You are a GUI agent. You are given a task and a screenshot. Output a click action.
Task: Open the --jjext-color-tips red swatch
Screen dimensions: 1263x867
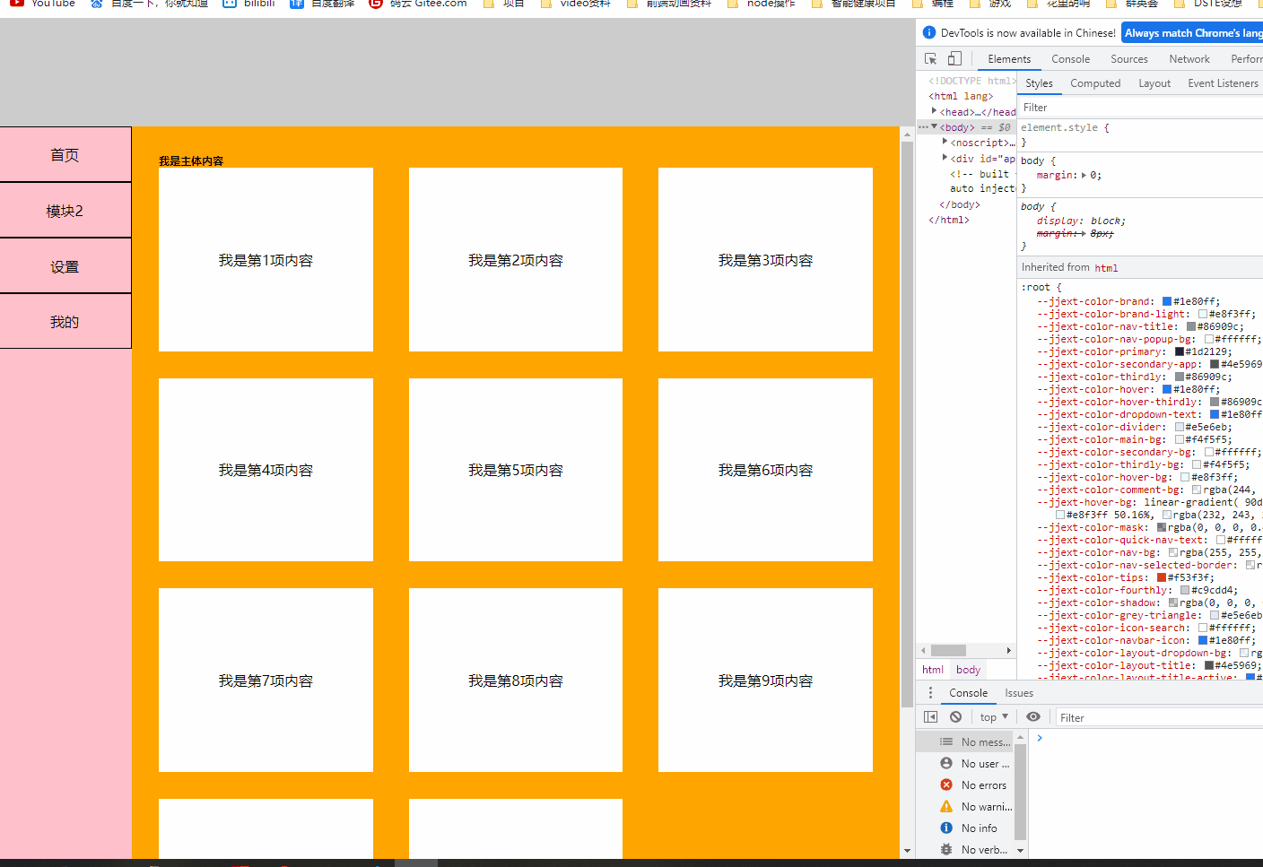pyautogui.click(x=1162, y=577)
